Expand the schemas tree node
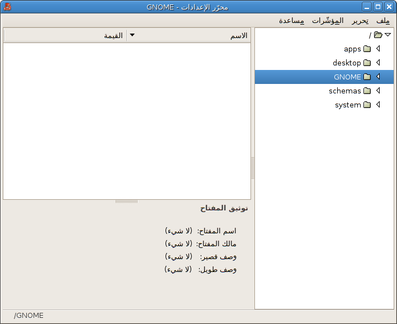Image resolution: width=397 pixels, height=324 pixels. [x=379, y=91]
